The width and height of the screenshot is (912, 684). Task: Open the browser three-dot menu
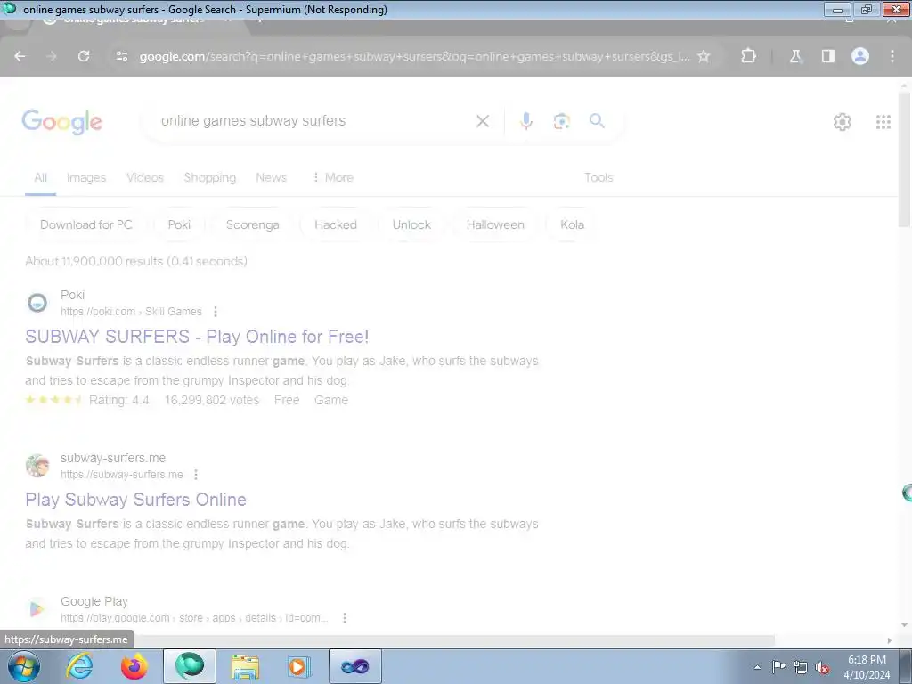point(892,56)
